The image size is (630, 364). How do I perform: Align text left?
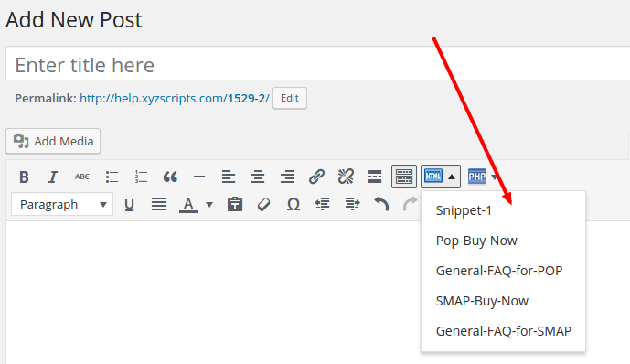(229, 177)
